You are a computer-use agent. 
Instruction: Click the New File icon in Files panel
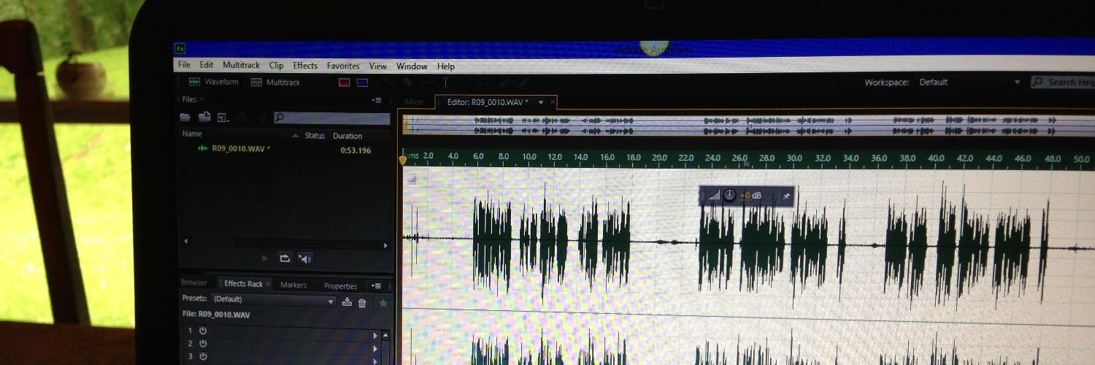click(223, 117)
